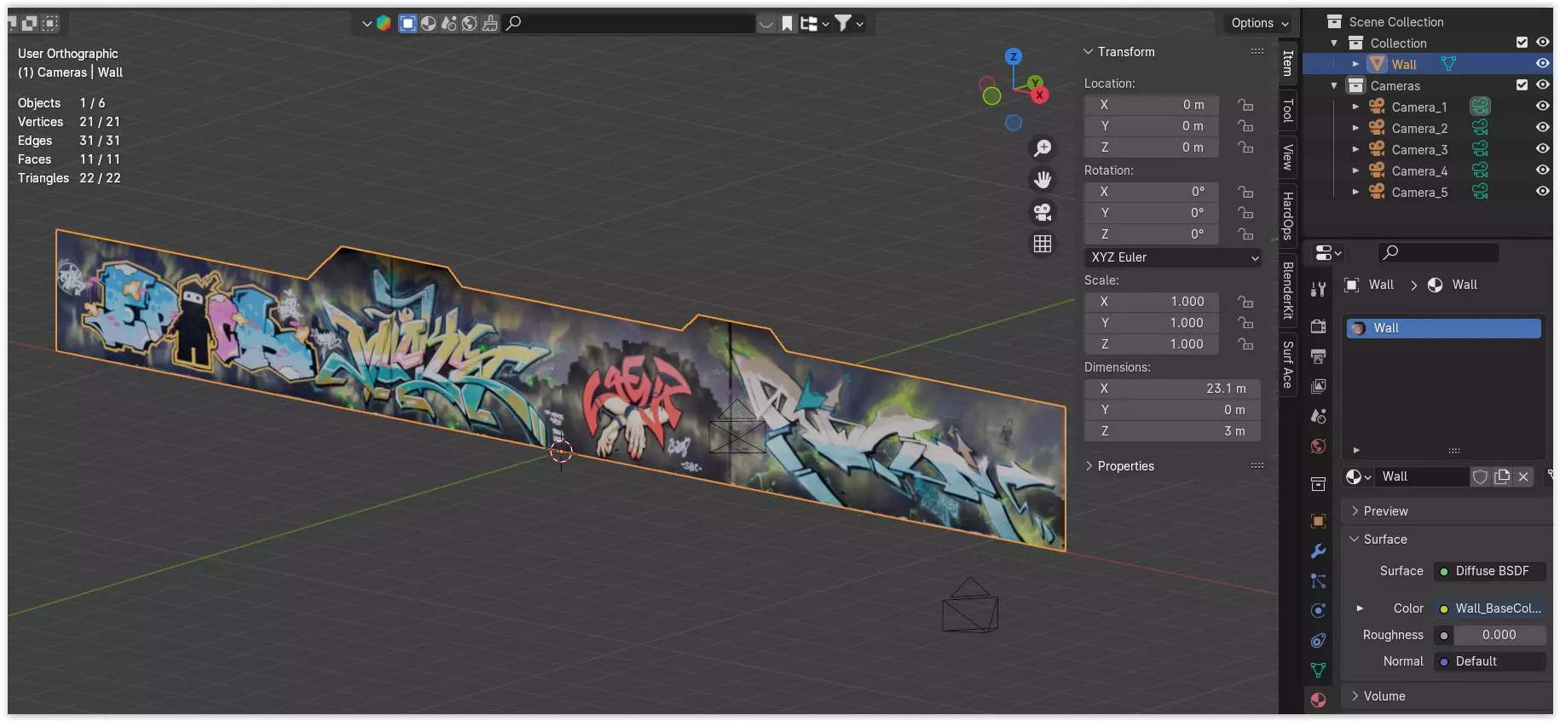Switch to the Tool sidebar tab
This screenshot has width=1560, height=721.
click(1287, 110)
